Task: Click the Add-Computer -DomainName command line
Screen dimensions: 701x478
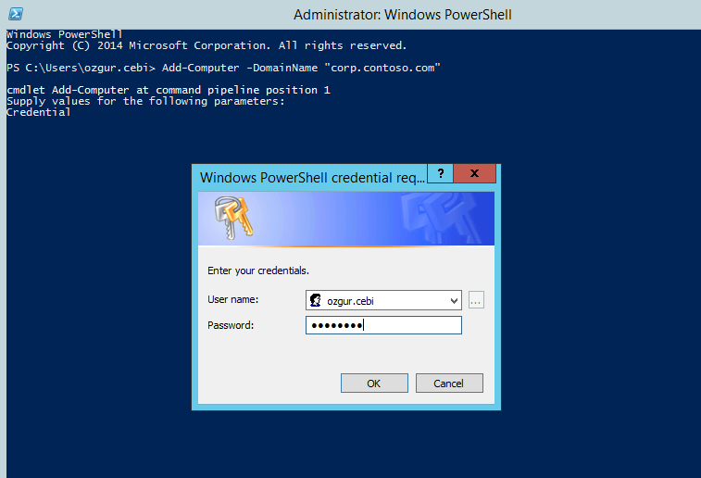Action: 223,68
